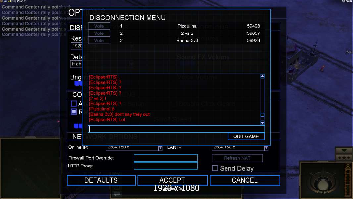Viewport: 353px width, 199px height.
Task: Click chat log scroll down arrow
Action: (262, 123)
